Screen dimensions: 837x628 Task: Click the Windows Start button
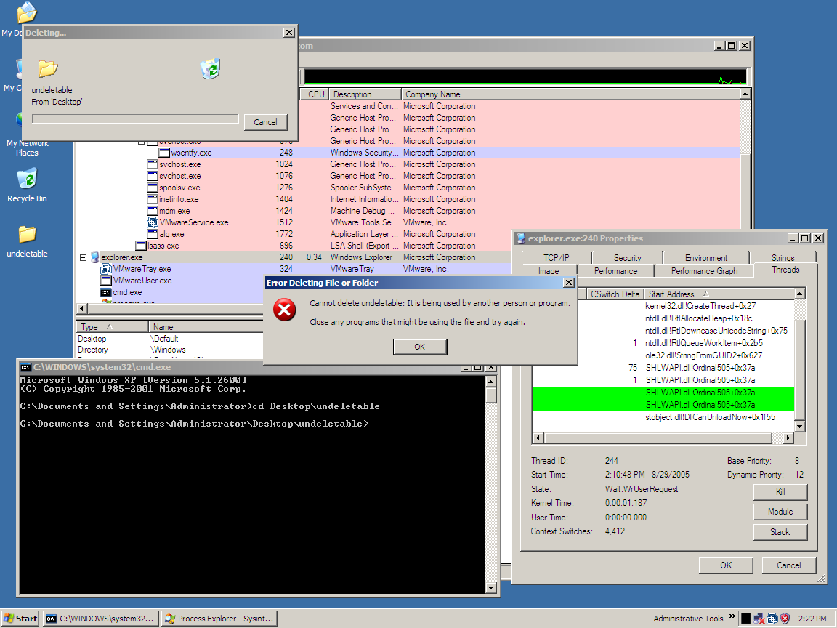pos(20,619)
